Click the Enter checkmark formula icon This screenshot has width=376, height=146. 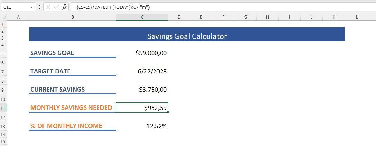(56, 7)
